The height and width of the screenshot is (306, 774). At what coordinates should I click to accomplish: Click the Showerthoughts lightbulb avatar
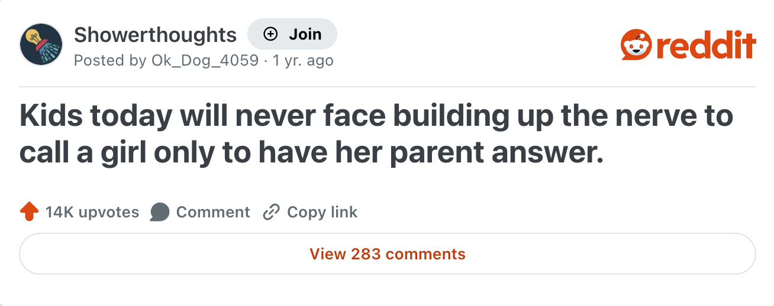(41, 44)
